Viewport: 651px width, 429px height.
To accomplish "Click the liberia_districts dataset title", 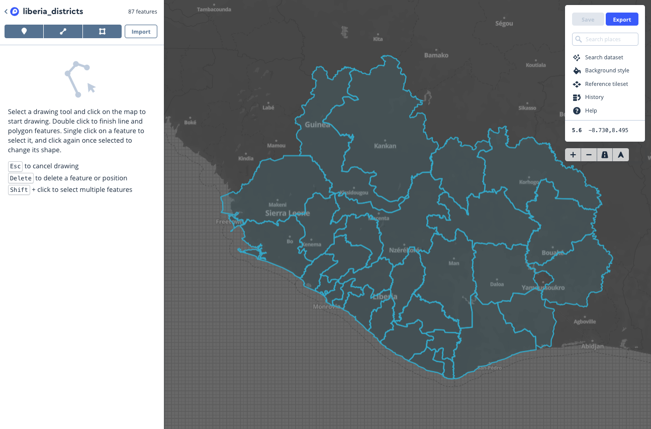I will pyautogui.click(x=53, y=12).
